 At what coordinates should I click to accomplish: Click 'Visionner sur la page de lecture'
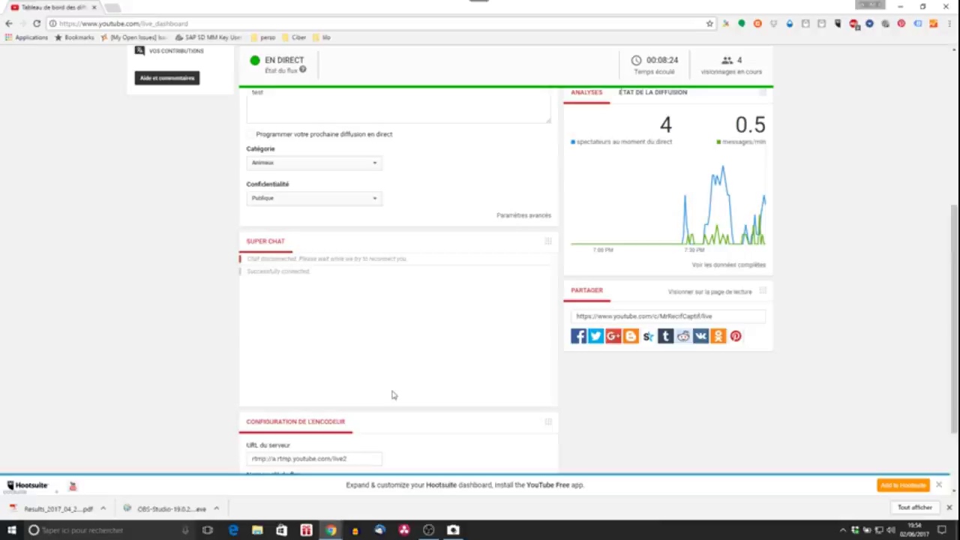(x=709, y=292)
